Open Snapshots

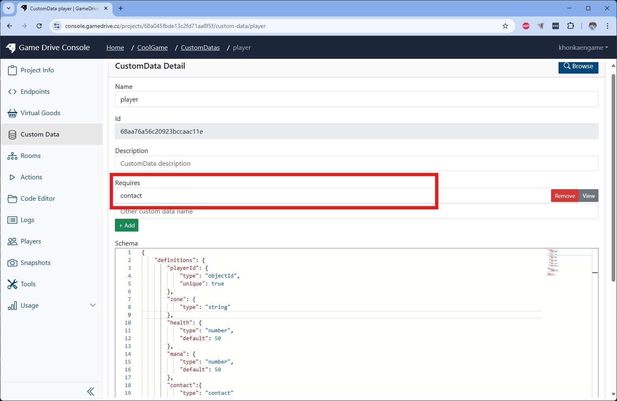[35, 262]
